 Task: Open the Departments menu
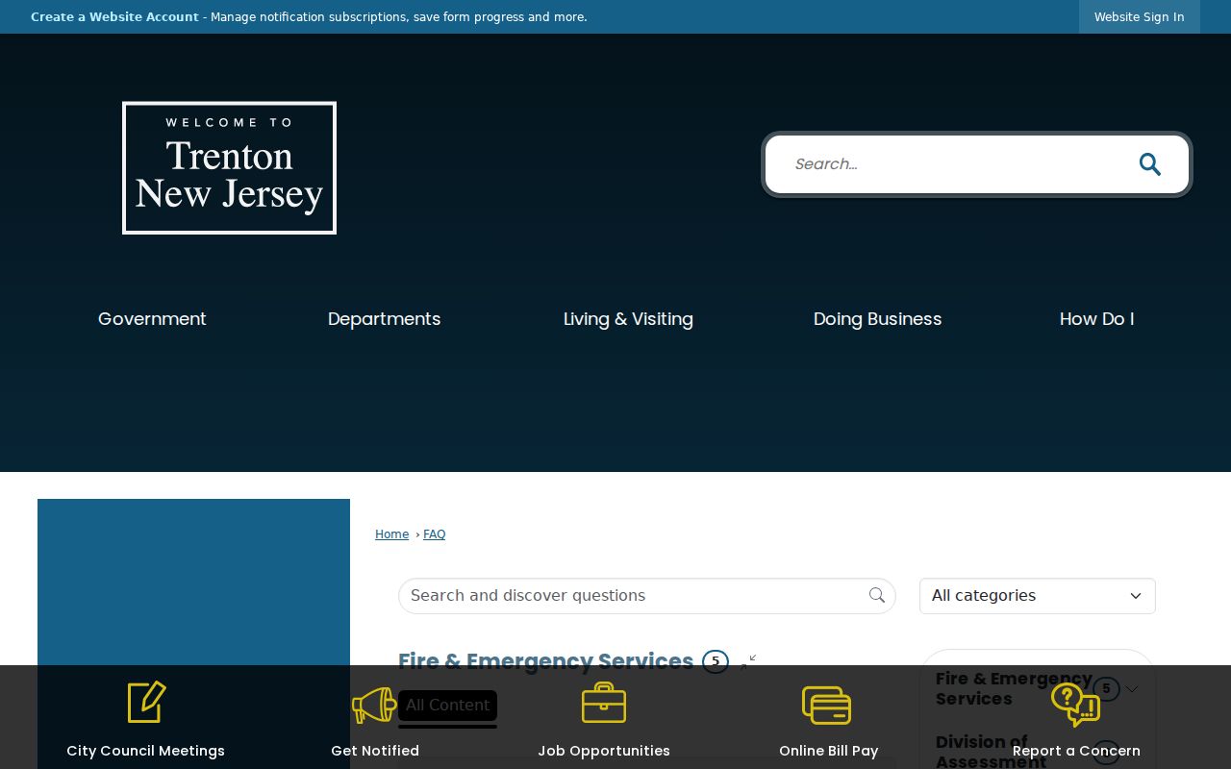(x=384, y=319)
